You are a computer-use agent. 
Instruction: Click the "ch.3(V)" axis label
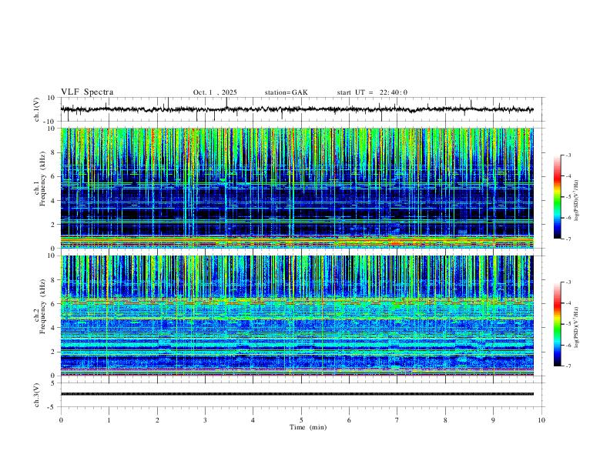(37, 395)
